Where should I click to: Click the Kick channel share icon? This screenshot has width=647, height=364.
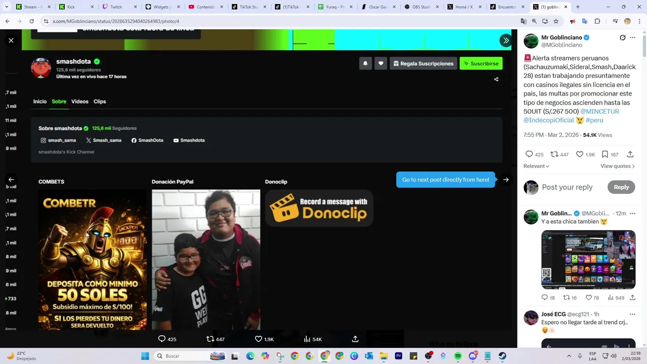click(x=496, y=79)
